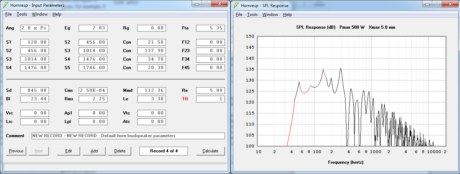The height and width of the screenshot is (174, 460).
Task: Click the Rg input field
Action: (151, 28)
